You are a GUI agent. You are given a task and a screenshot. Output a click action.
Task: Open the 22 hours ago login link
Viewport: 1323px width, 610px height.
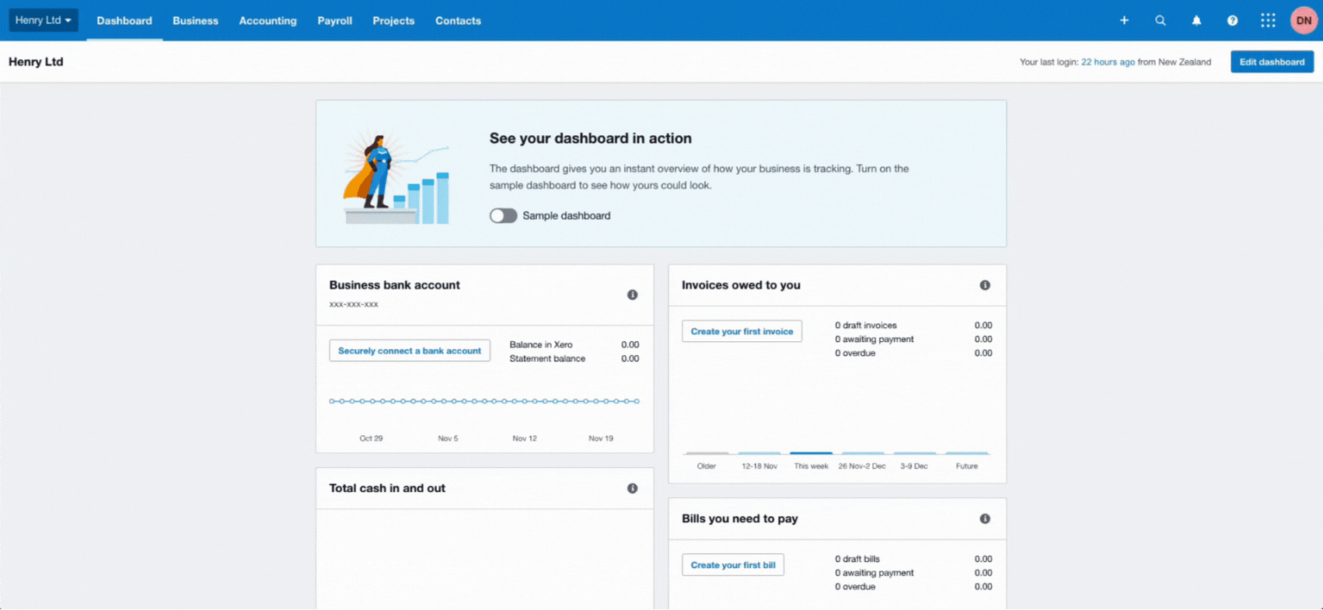point(1108,62)
